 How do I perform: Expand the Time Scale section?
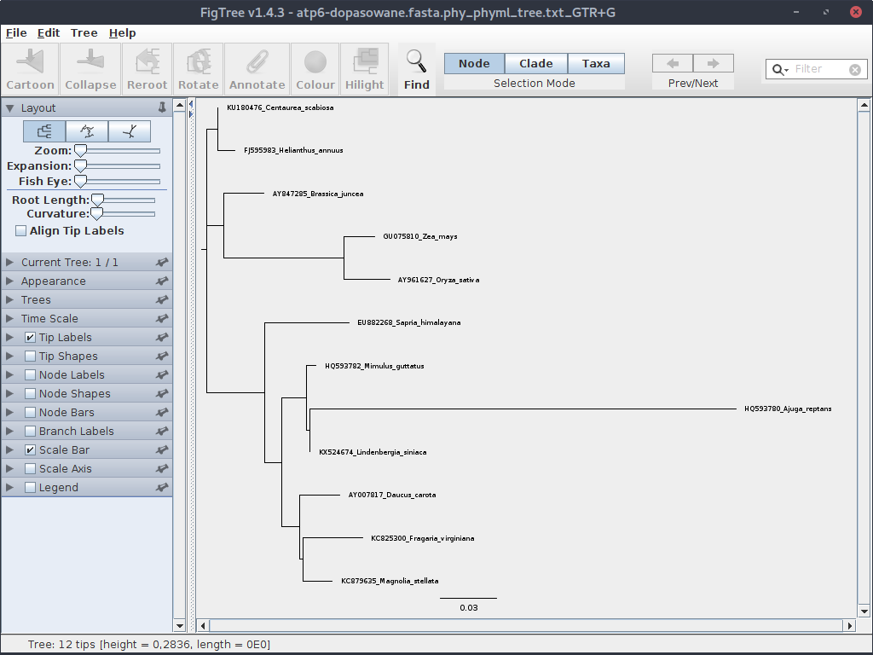[x=10, y=319]
